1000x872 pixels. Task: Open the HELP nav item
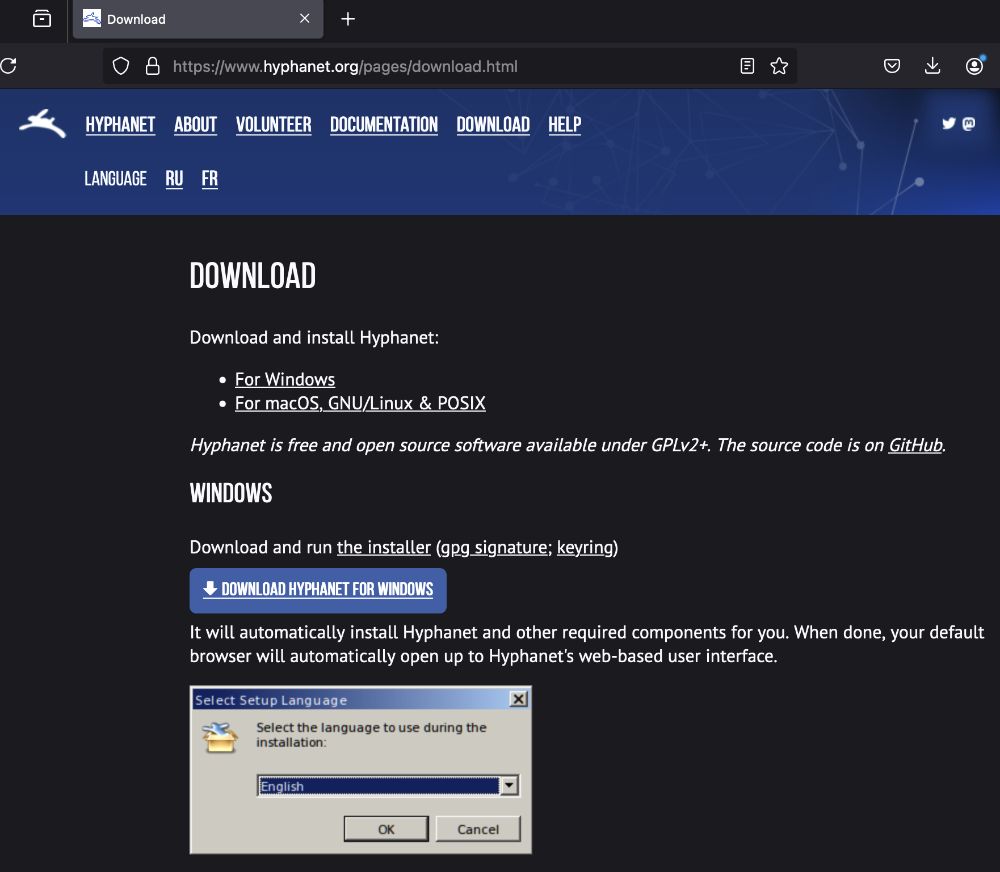pyautogui.click(x=564, y=124)
